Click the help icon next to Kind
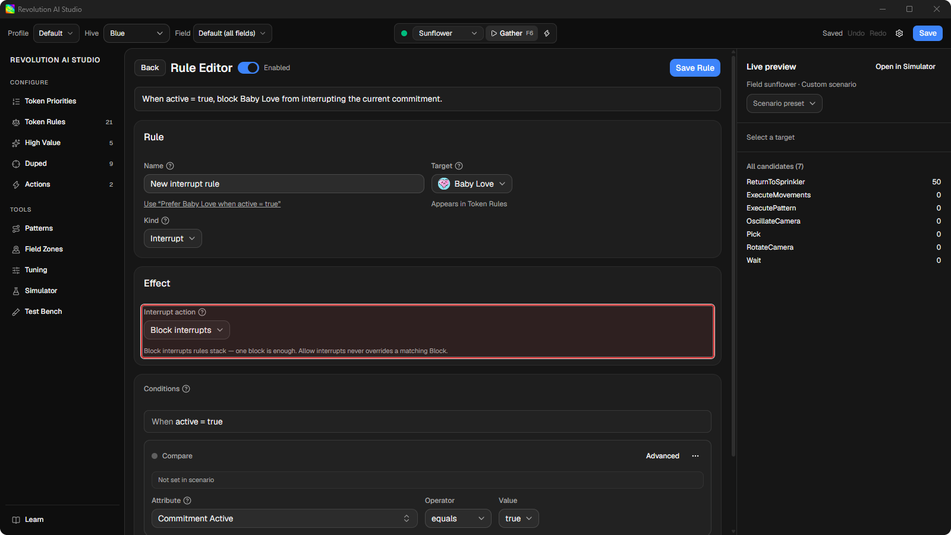 pos(165,221)
